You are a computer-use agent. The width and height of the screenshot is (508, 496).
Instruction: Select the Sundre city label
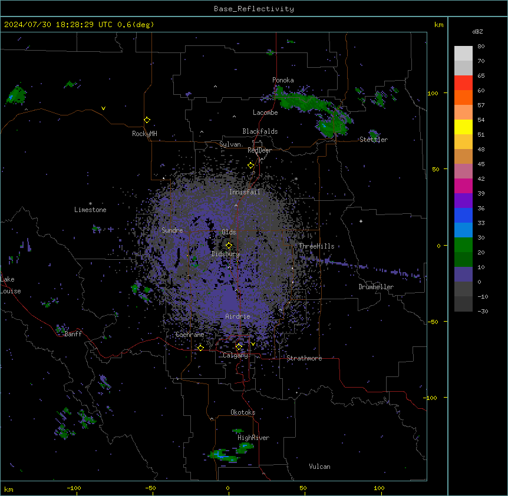point(172,230)
